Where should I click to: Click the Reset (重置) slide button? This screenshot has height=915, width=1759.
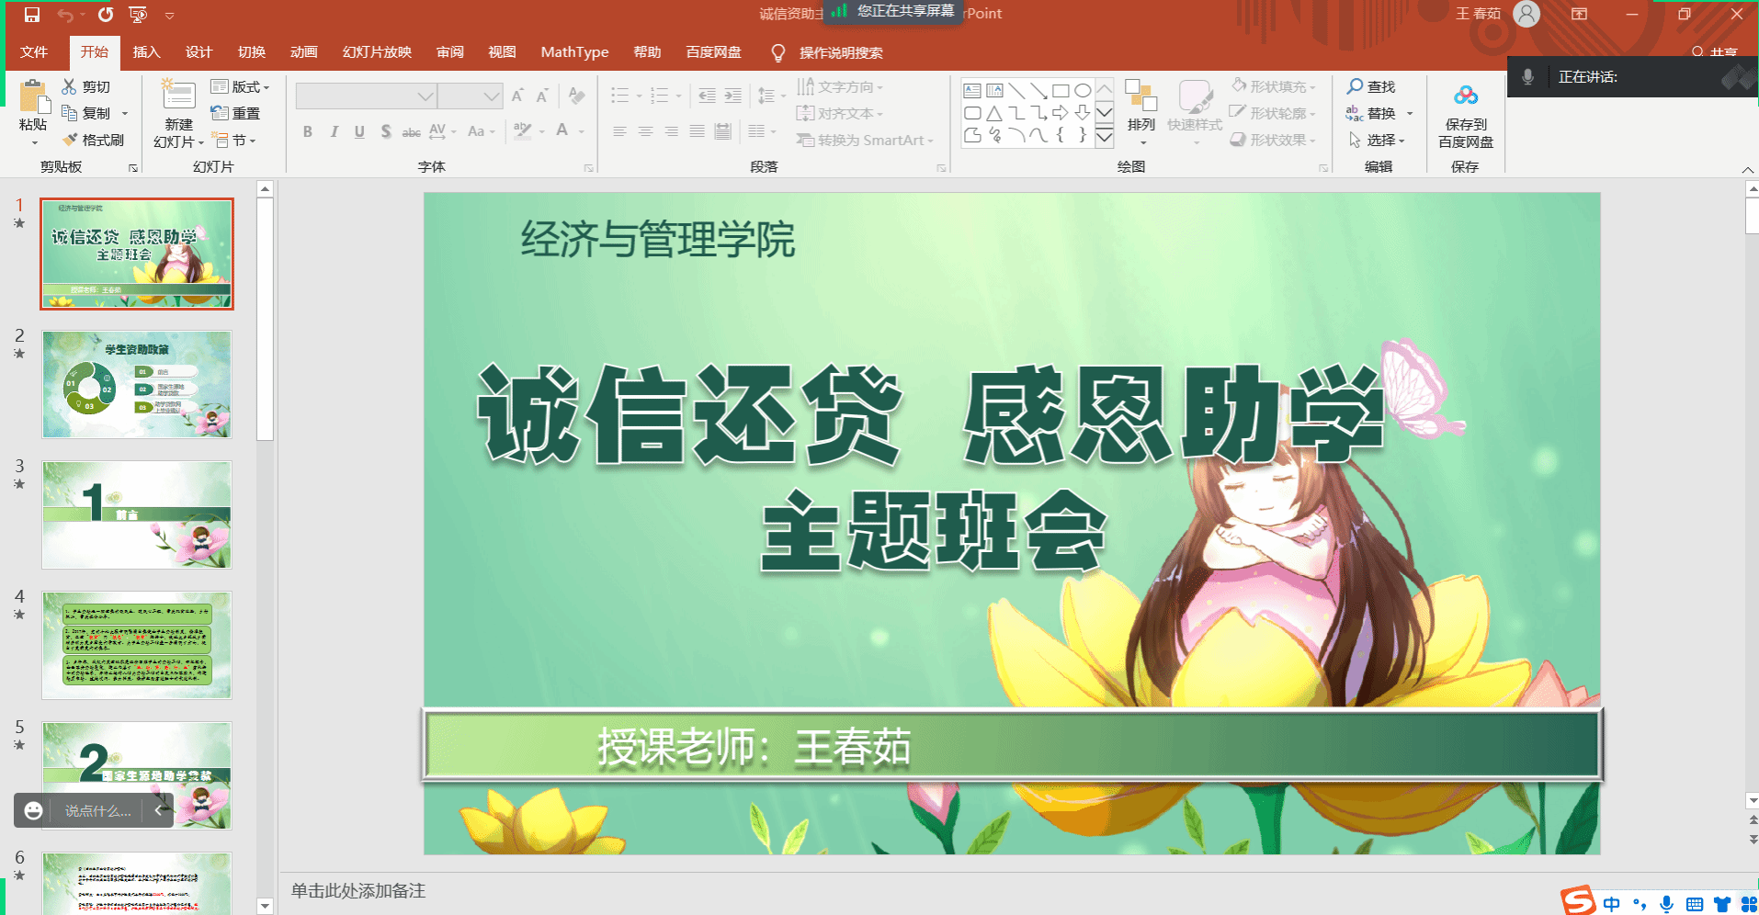tap(236, 113)
